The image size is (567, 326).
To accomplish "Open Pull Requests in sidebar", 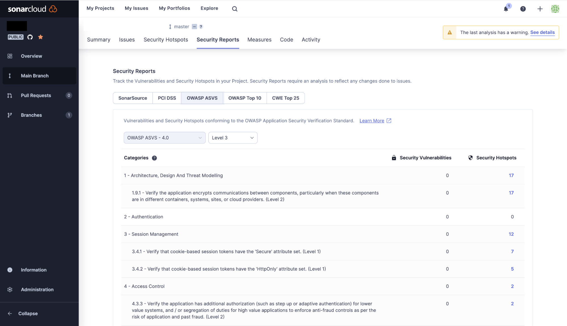I will pos(36,96).
